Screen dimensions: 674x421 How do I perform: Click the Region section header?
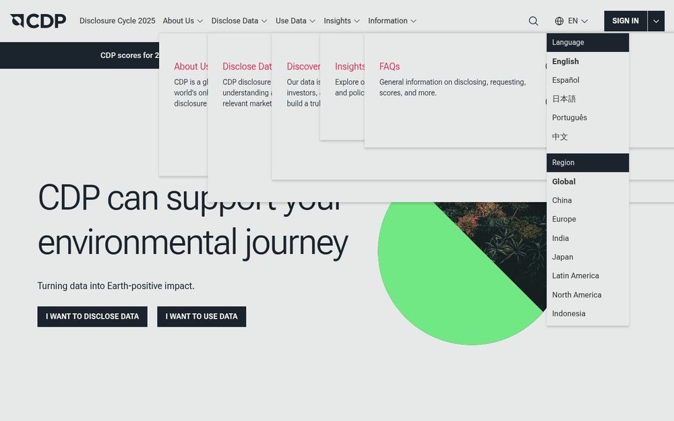click(x=588, y=163)
